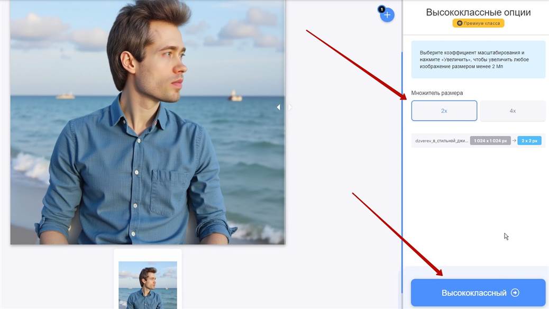Click the large portrait preview image
Viewport: 549px width, 309px height.
[148, 122]
